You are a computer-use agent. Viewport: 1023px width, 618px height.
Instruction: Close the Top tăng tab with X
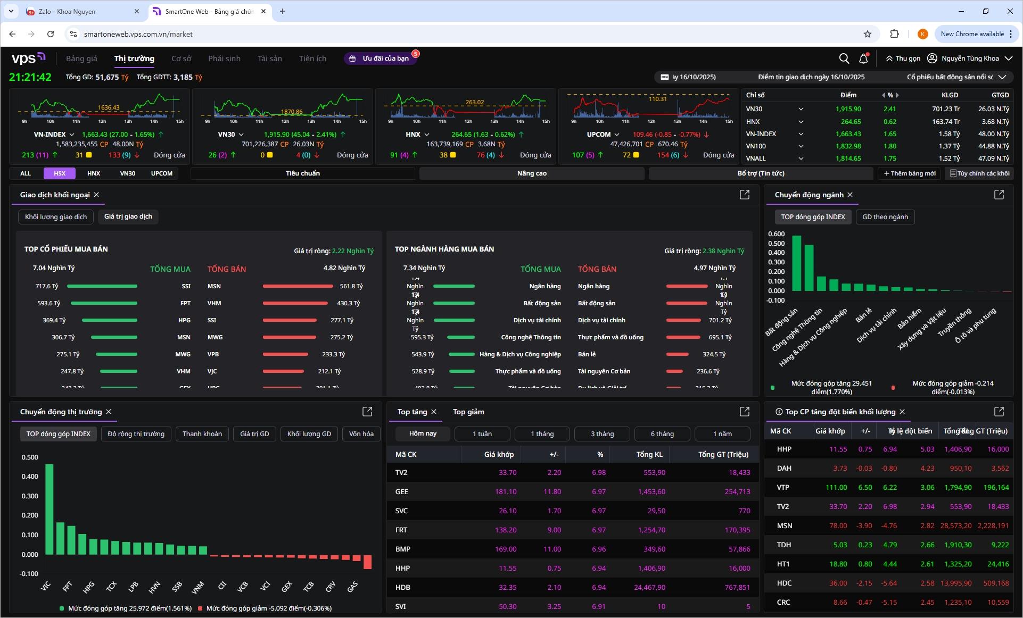pyautogui.click(x=434, y=412)
